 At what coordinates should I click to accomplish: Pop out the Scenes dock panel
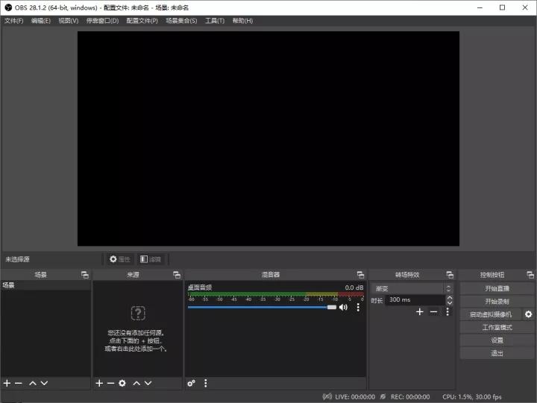84,275
